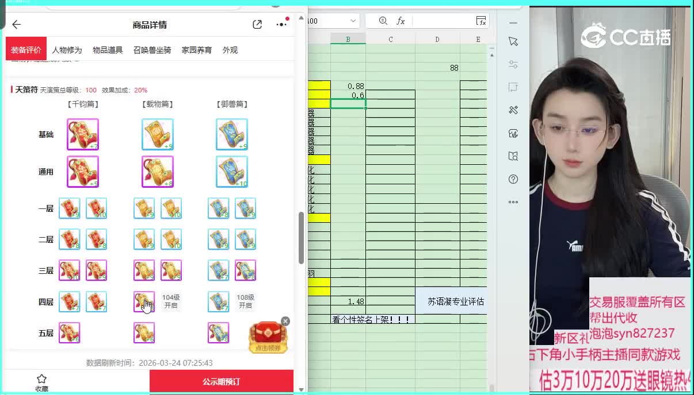Select 三层 second blue scroll +8
Screen dimensions: 694x395
[x=245, y=270]
